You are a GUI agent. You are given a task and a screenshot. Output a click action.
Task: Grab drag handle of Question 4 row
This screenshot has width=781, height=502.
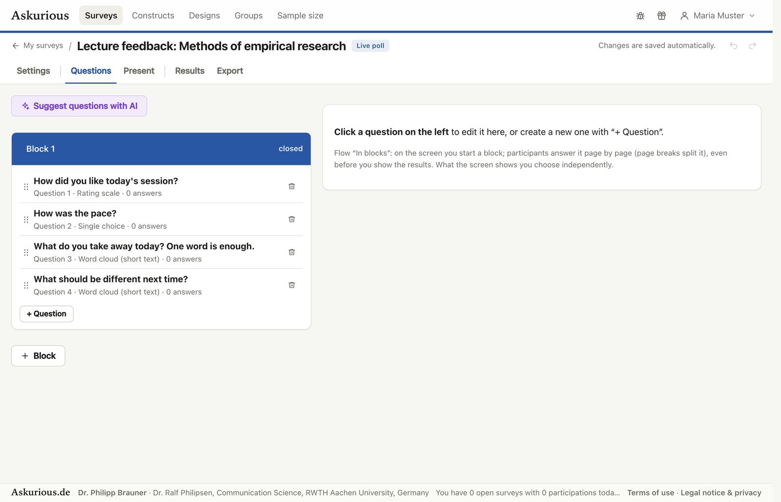pyautogui.click(x=26, y=285)
